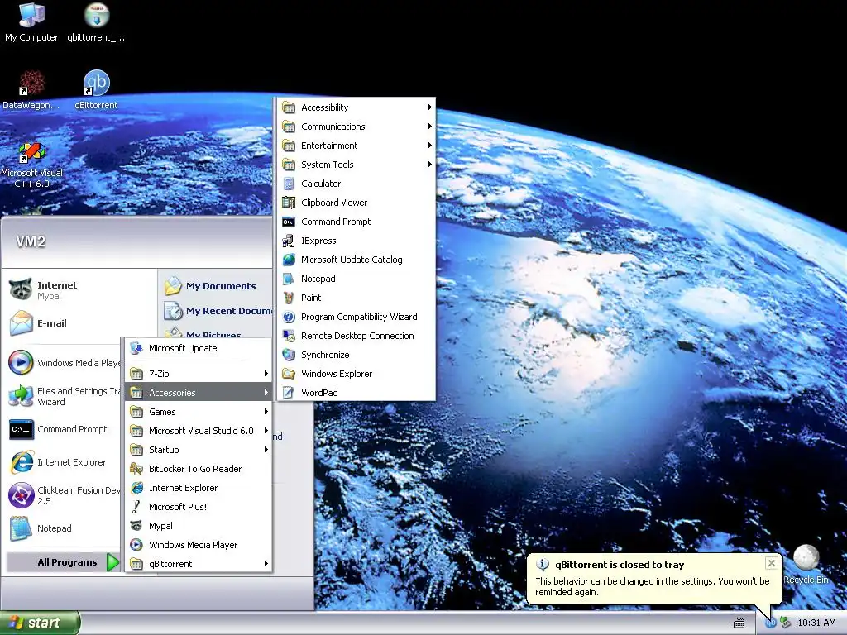Click the Clickteam Fusion Dev 2.5 icon
This screenshot has height=635, width=847.
(x=21, y=495)
